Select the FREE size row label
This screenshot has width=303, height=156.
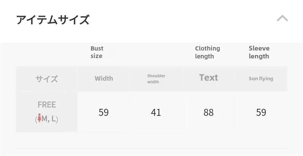tap(47, 112)
